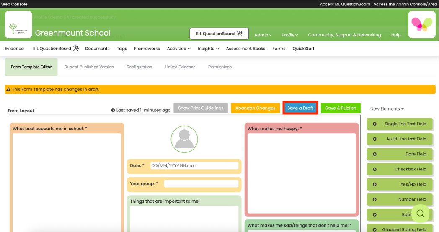Expand the Insights menu
The image size is (439, 232).
click(x=208, y=49)
